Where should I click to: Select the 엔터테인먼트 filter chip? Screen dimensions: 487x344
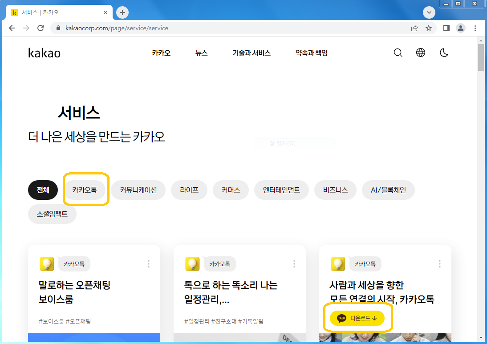[x=281, y=190]
